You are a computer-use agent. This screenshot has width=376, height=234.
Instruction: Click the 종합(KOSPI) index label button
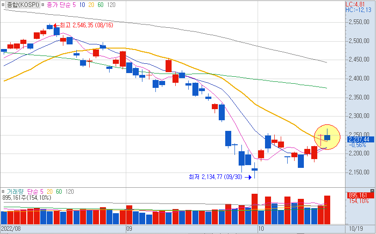click(23, 5)
